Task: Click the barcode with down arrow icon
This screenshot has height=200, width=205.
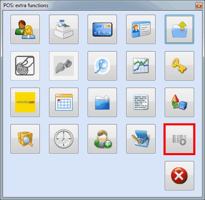Action: click(179, 139)
